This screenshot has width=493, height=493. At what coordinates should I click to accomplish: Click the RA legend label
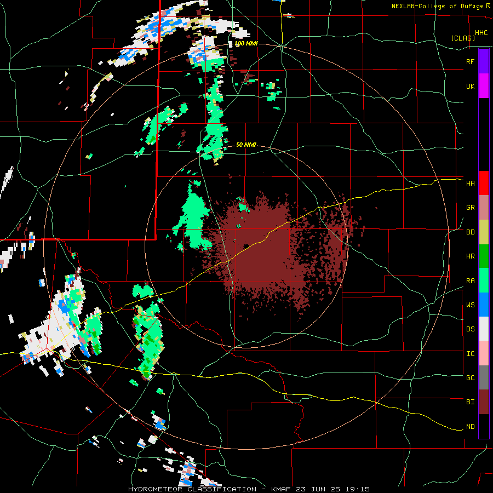click(x=470, y=280)
